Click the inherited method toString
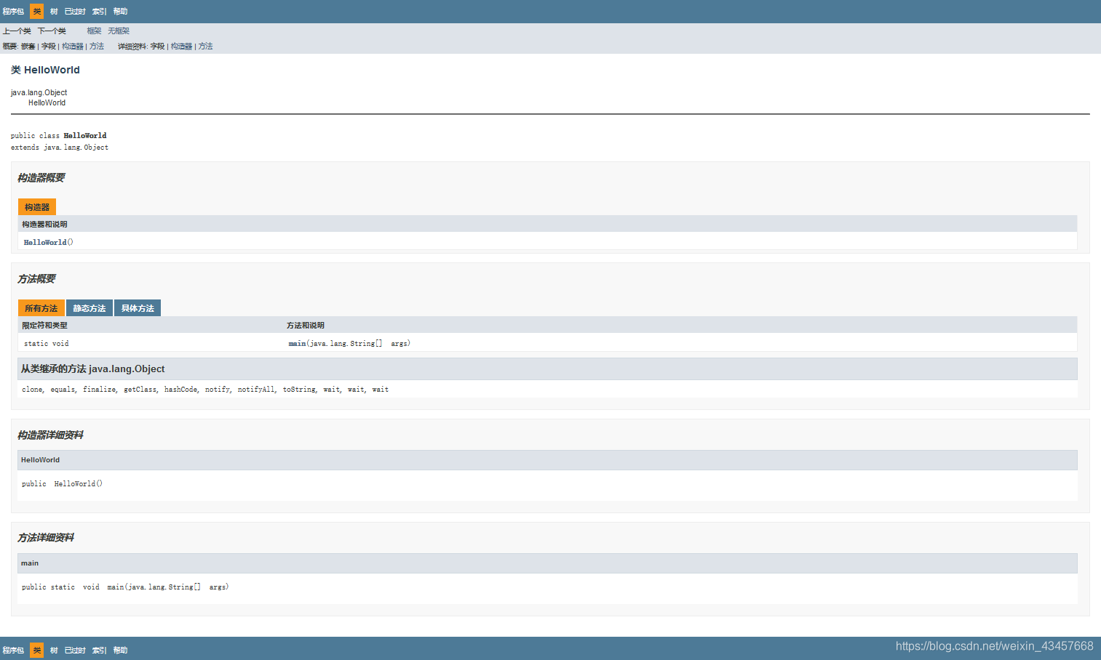 [299, 390]
